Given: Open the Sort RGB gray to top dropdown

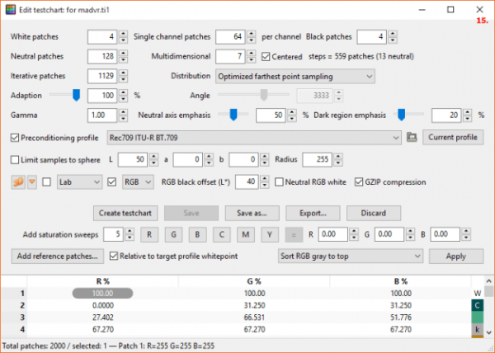Looking at the screenshot, I should (351, 257).
